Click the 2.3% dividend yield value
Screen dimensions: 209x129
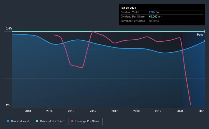[x=152, y=12]
